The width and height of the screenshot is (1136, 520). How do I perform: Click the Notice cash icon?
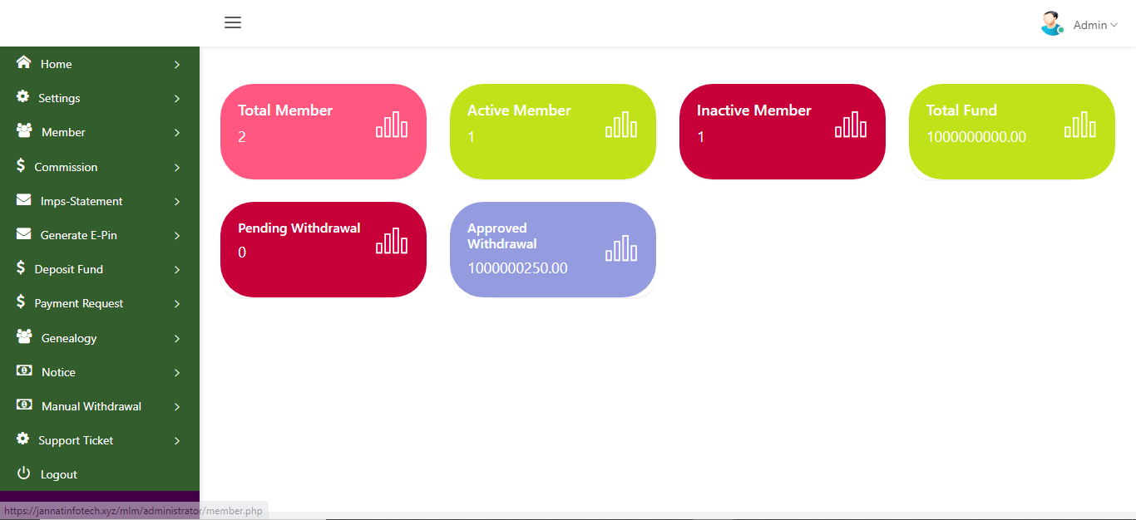(x=24, y=371)
